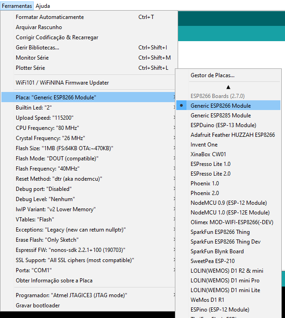
Task: Select LOLIN(WEMOS) D1 R2 & mini
Action: pyautogui.click(x=229, y=271)
